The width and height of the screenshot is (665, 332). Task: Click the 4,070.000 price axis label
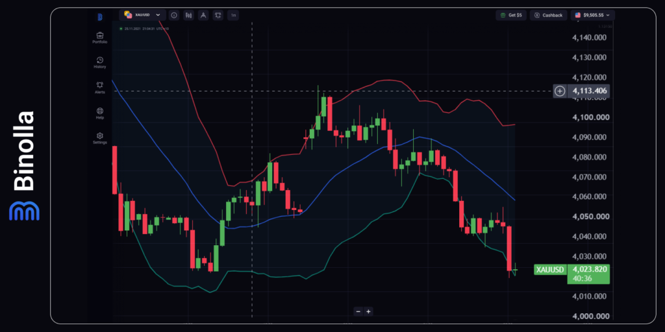pos(590,176)
